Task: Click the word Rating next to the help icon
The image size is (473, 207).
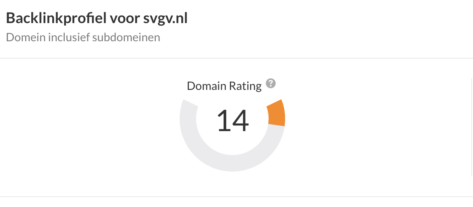Action: click(245, 86)
